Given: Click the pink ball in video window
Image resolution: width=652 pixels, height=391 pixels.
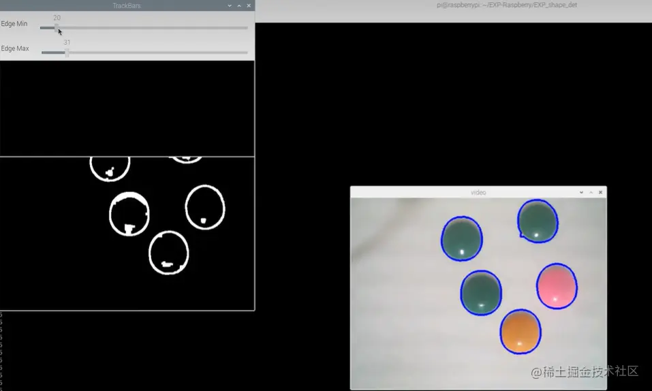Looking at the screenshot, I should (557, 286).
